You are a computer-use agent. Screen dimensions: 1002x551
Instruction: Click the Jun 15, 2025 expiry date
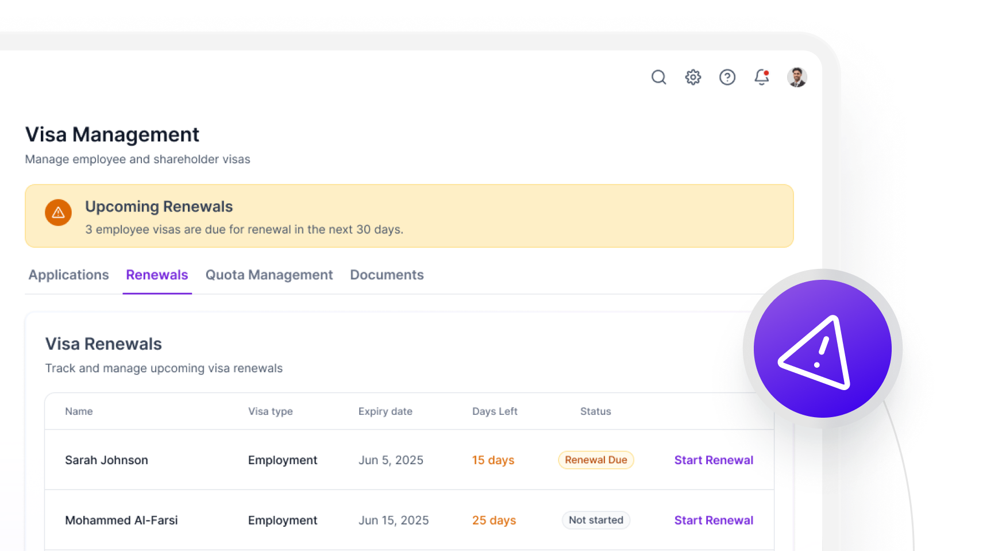pos(394,521)
